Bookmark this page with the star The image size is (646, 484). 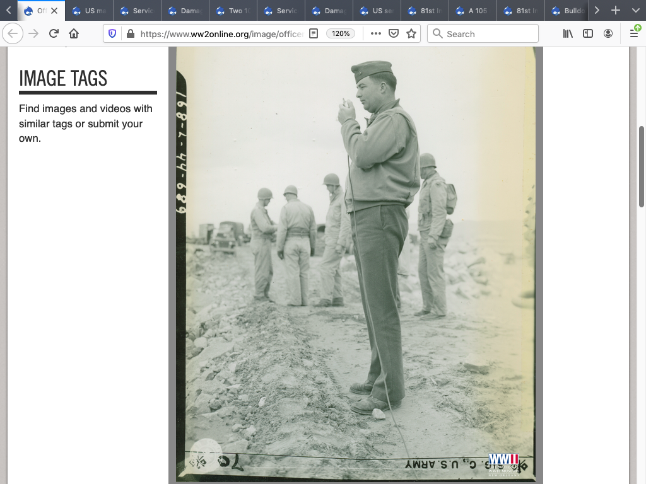[411, 34]
